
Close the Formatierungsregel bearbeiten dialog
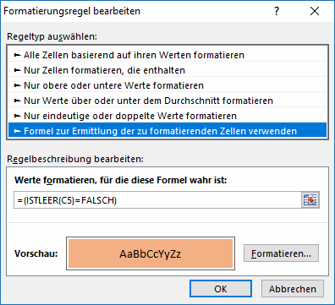(315, 11)
